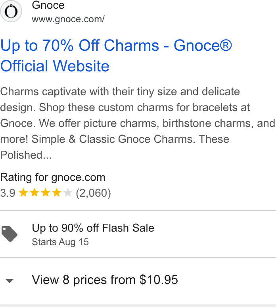
Task: Click 'Official Website' in the ad title
Action: click(x=55, y=66)
